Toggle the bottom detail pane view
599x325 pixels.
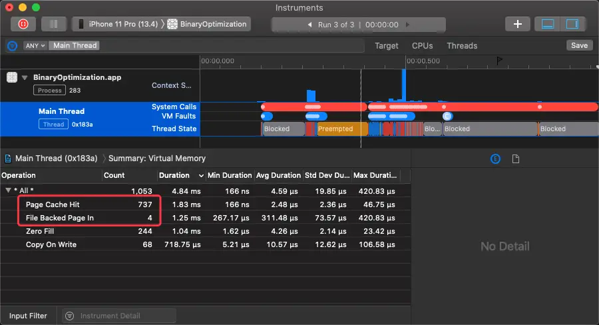[548, 24]
